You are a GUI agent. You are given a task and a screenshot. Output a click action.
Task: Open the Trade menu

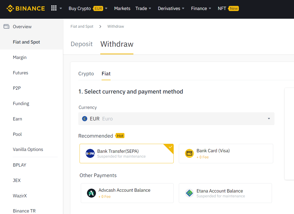(x=141, y=8)
